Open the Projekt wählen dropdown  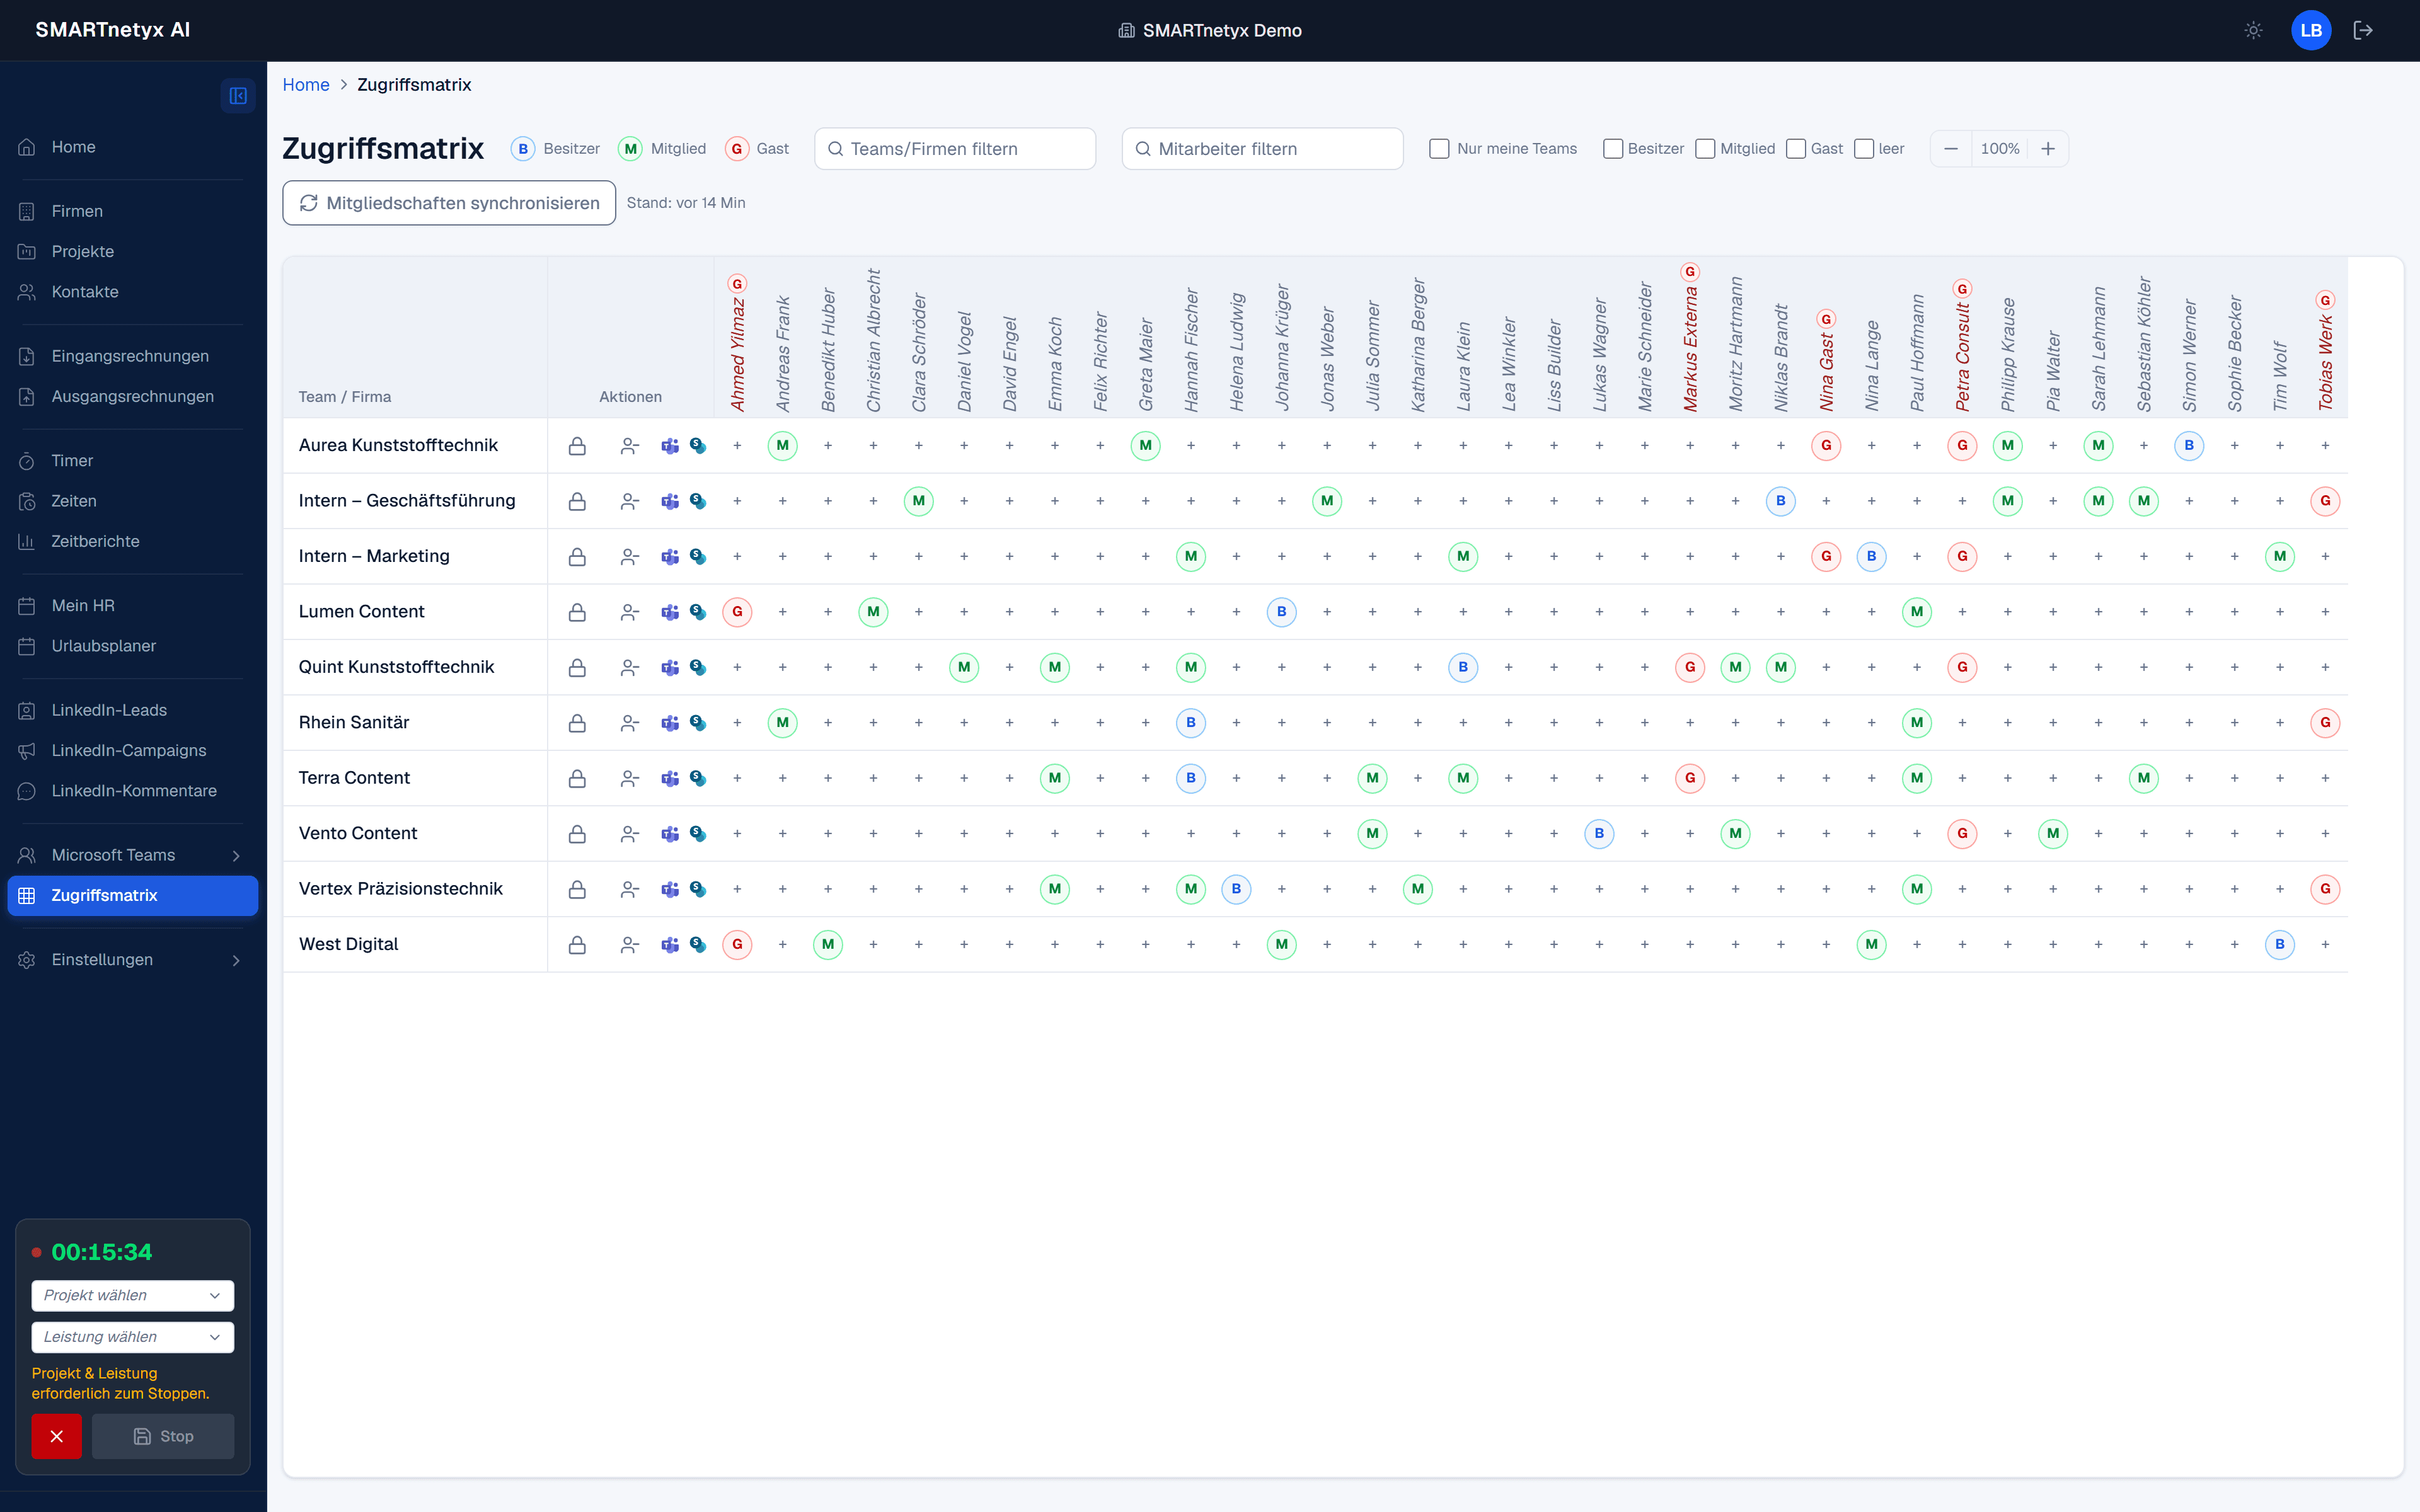(x=133, y=1296)
